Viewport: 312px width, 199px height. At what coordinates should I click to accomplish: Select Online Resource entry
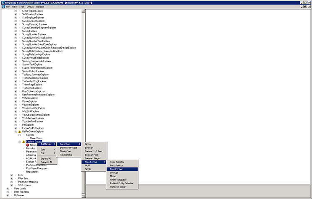122,180
